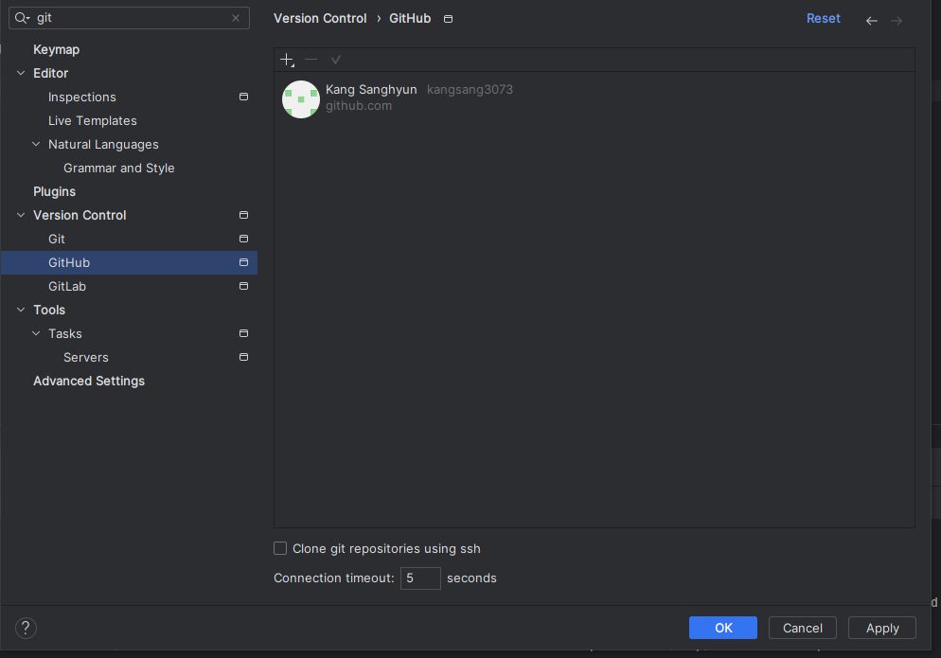Confirm with the OK button
The height and width of the screenshot is (658, 941).
point(723,628)
